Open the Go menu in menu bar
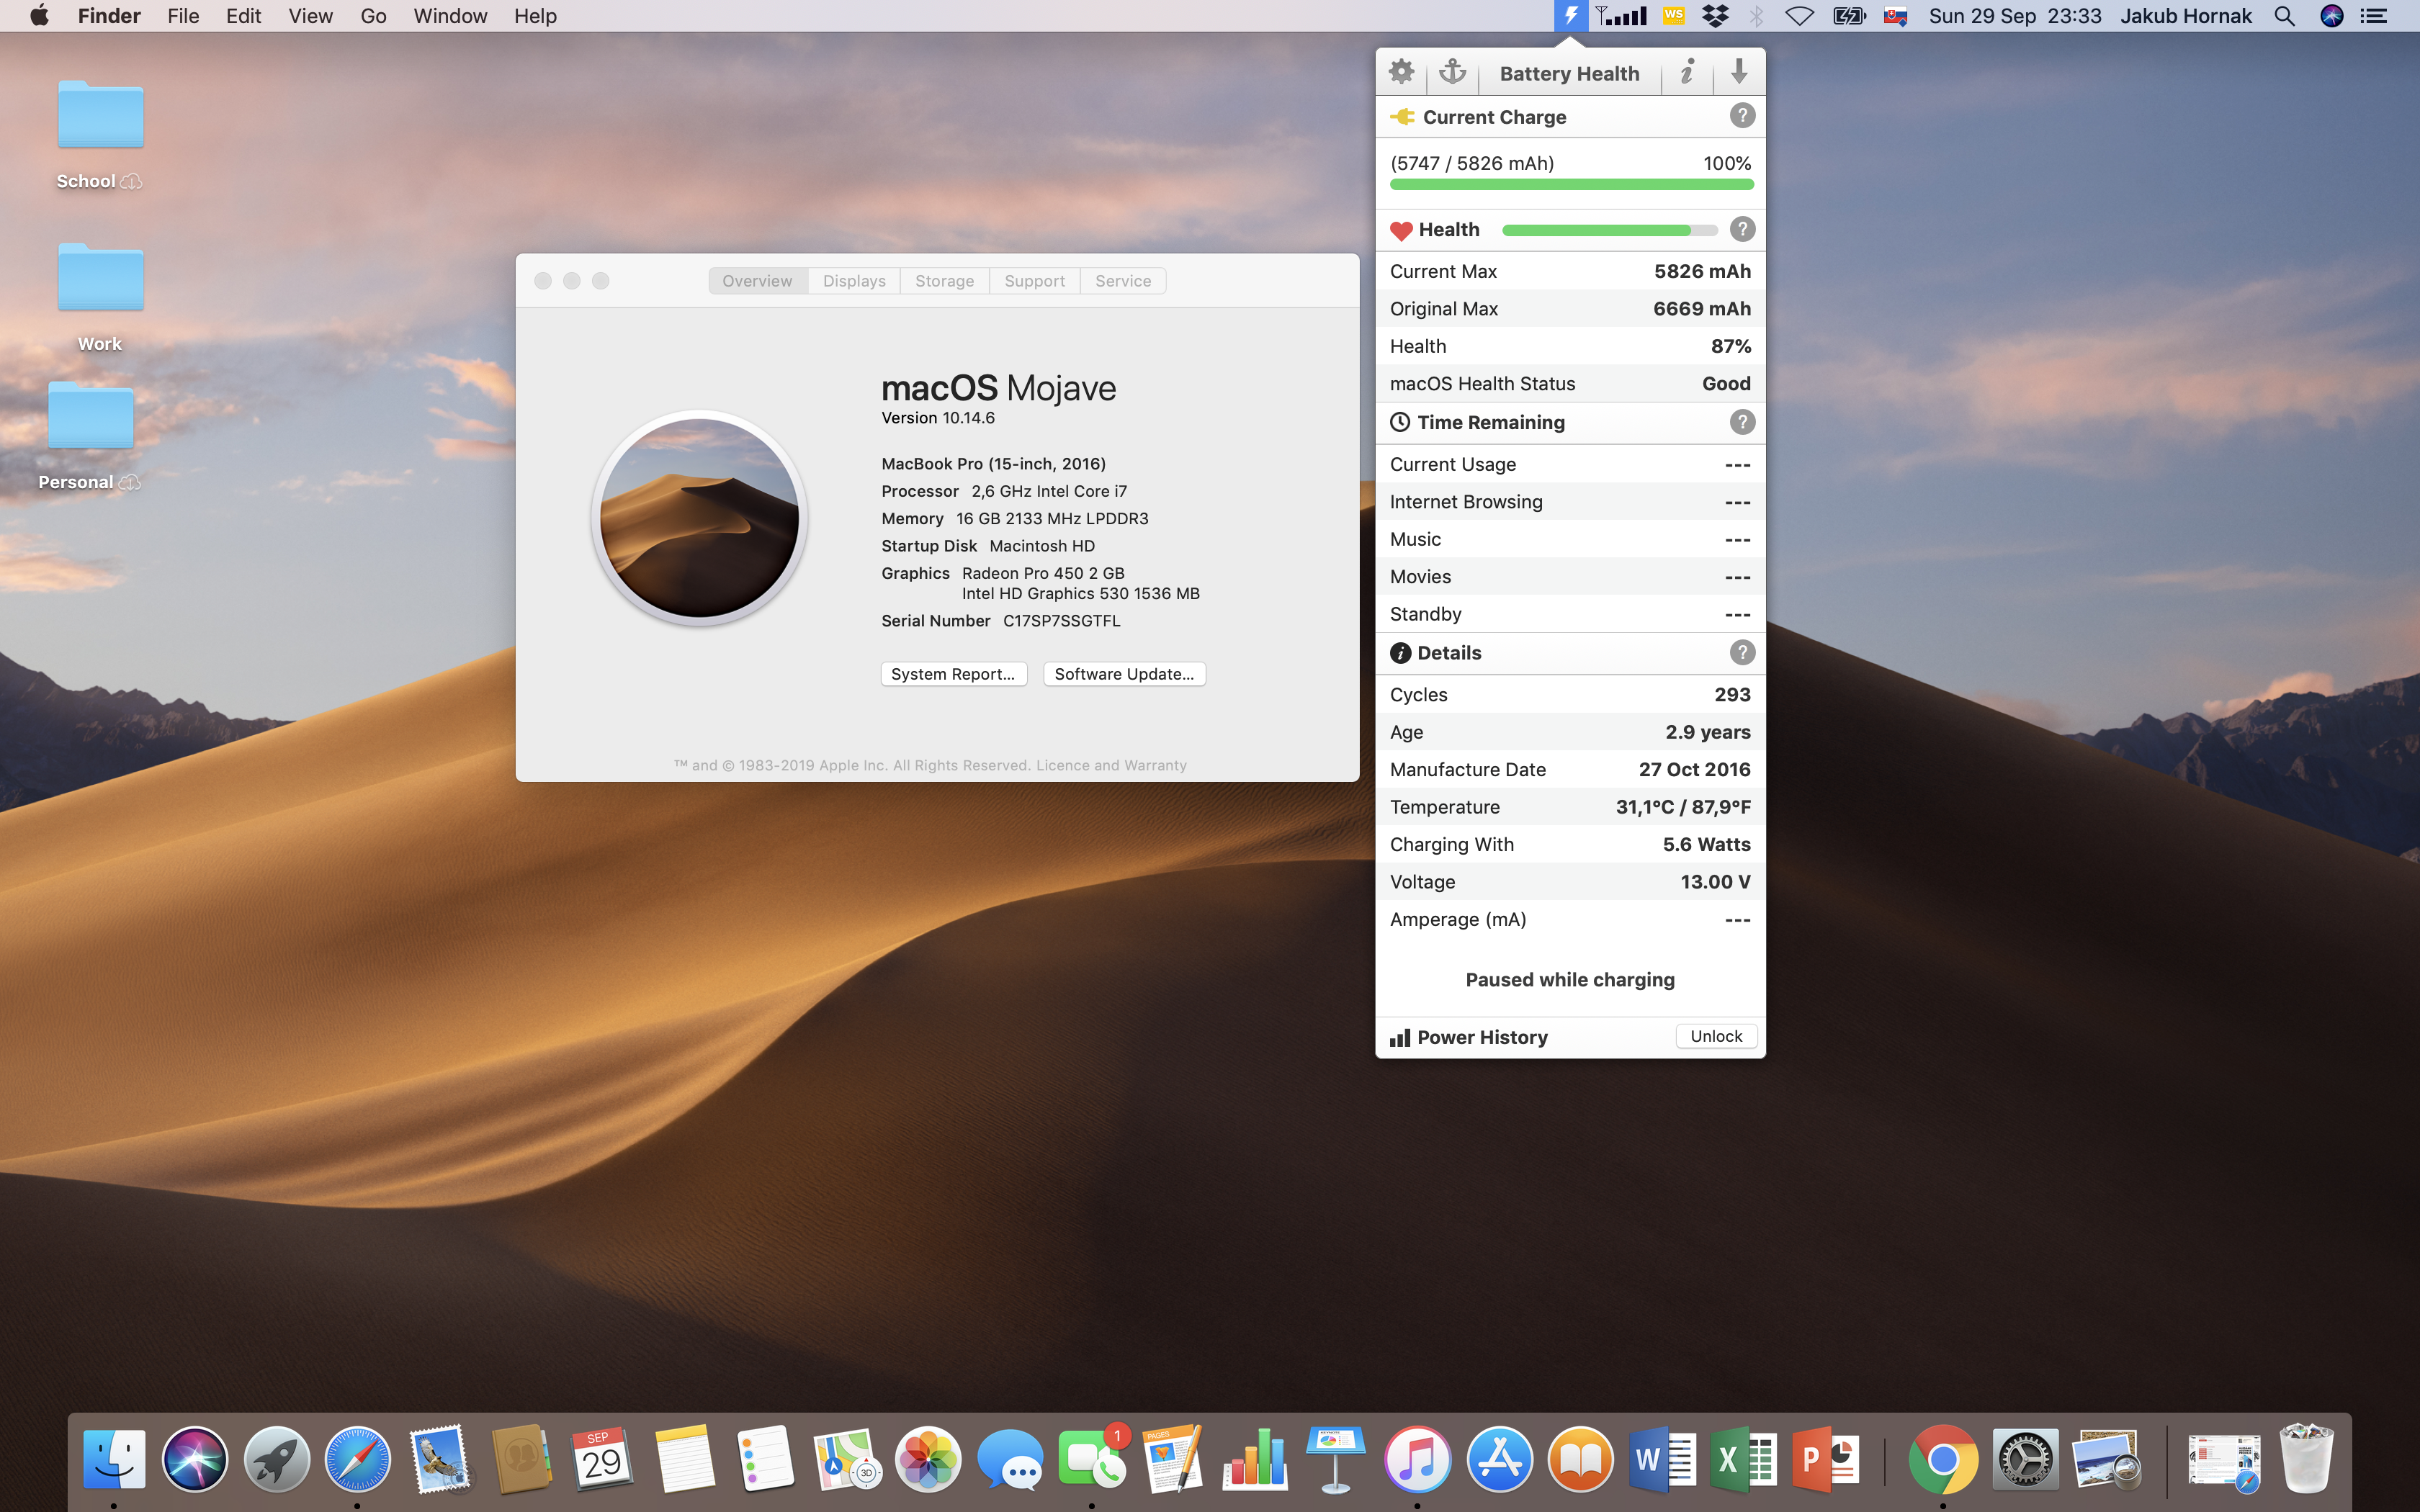Viewport: 2420px width, 1512px height. (373, 16)
